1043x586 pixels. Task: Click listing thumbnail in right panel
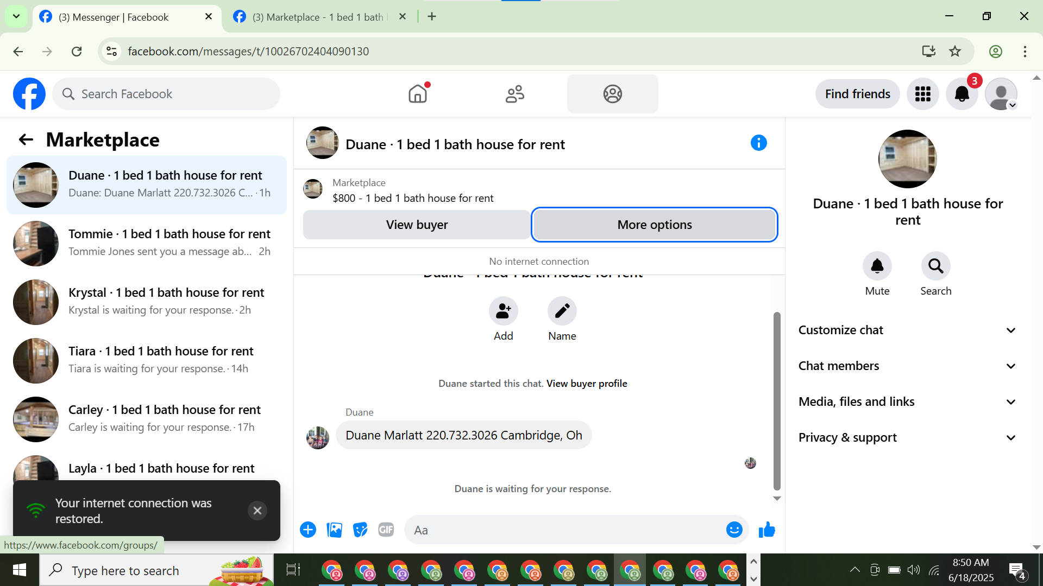[907, 159]
